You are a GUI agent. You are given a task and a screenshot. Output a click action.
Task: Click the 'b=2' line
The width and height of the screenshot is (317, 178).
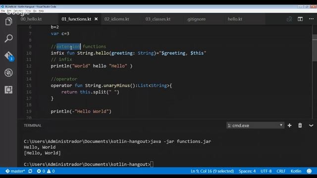pyautogui.click(x=55, y=27)
